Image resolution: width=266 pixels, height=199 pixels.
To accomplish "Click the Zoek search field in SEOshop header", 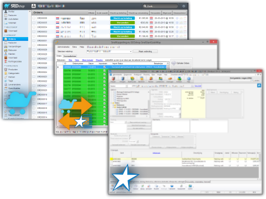I will [160, 6].
